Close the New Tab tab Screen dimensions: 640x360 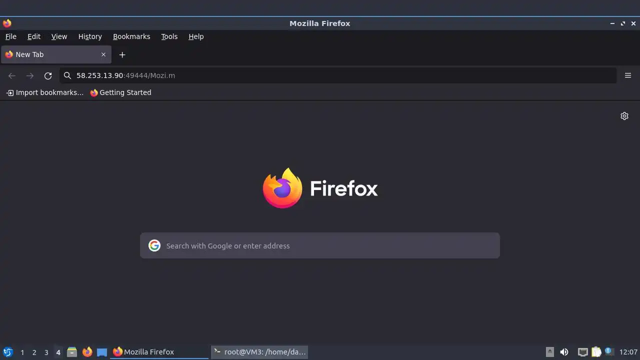pos(103,54)
